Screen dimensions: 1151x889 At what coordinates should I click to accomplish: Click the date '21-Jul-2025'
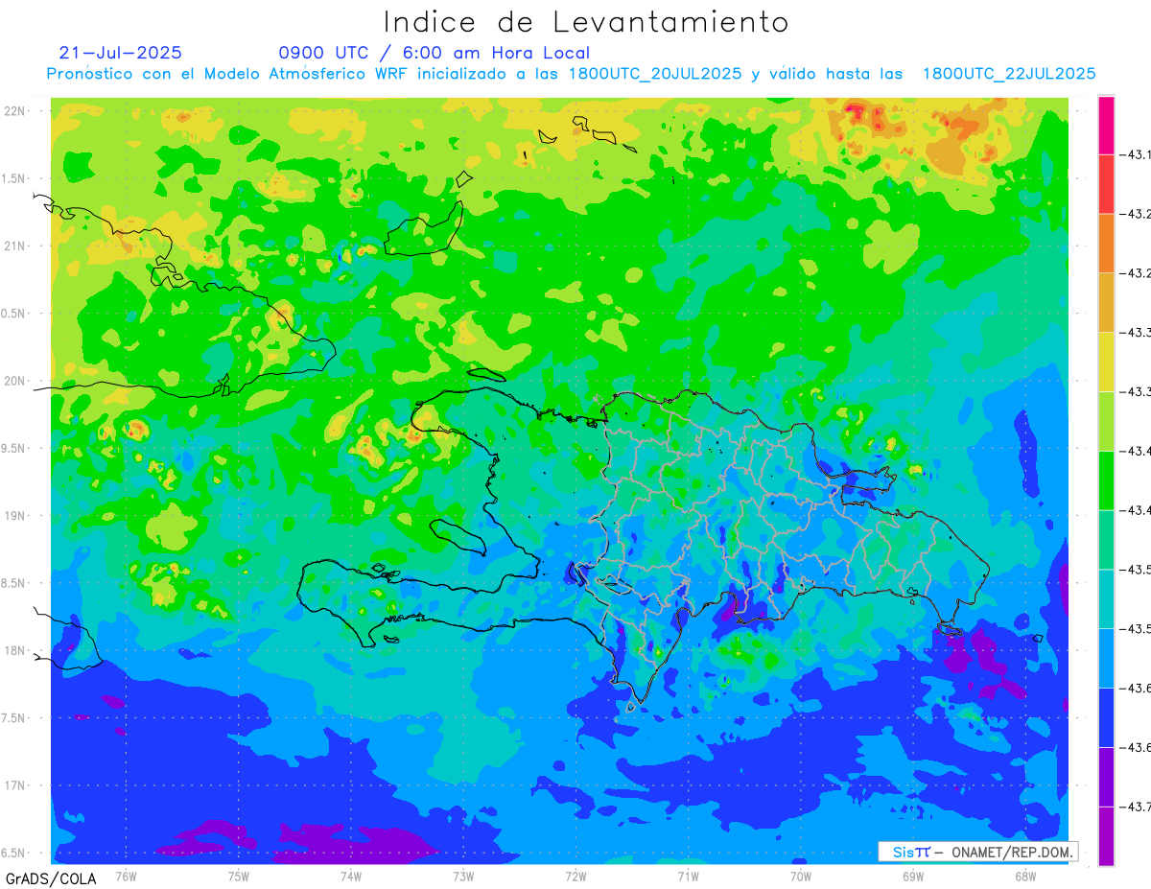(x=120, y=53)
